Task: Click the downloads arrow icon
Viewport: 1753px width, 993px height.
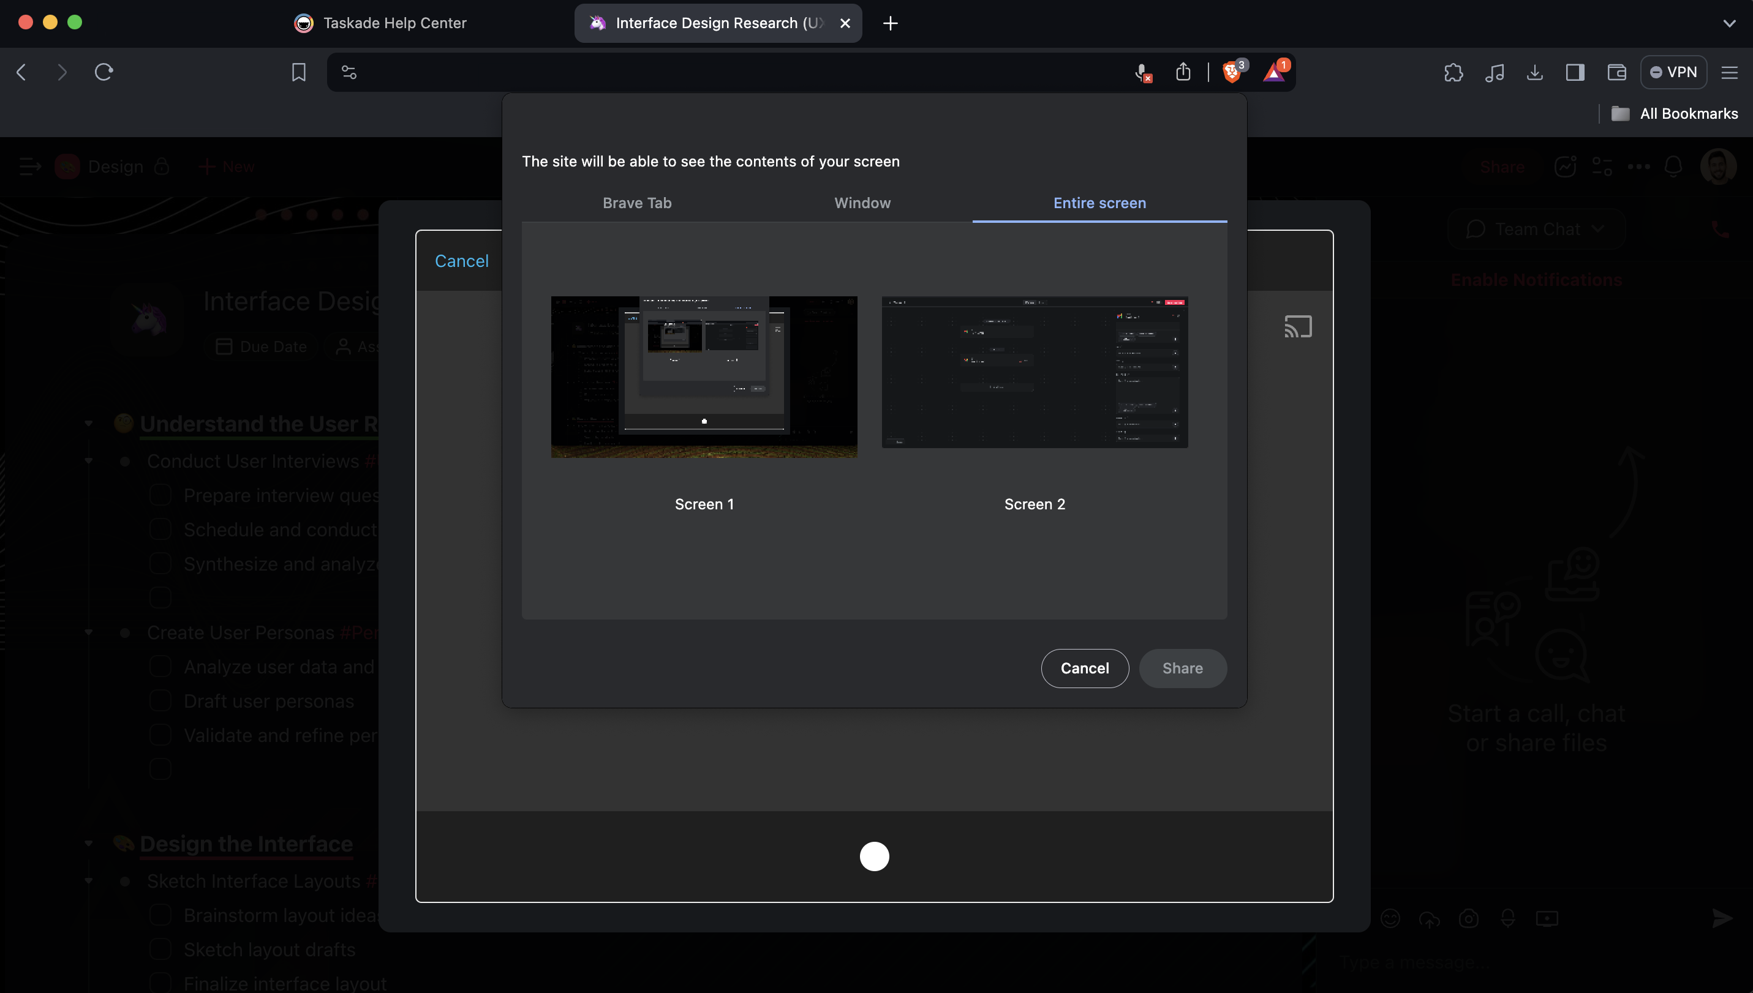Action: (x=1535, y=72)
